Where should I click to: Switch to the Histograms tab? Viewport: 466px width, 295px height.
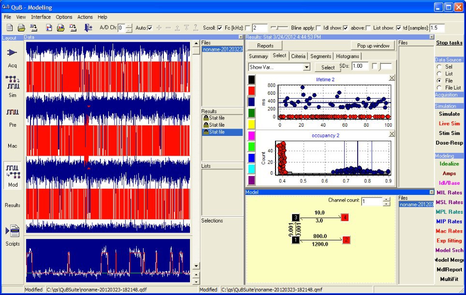348,56
